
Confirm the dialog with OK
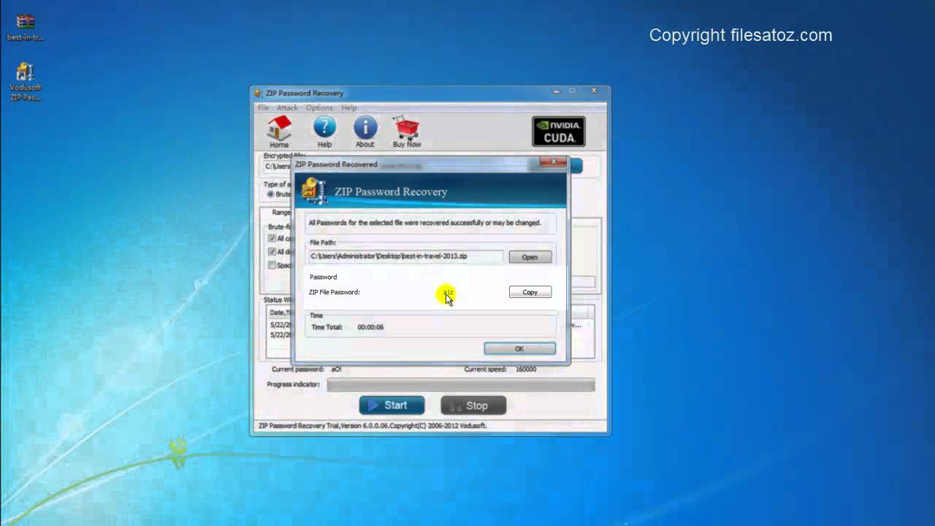point(519,348)
